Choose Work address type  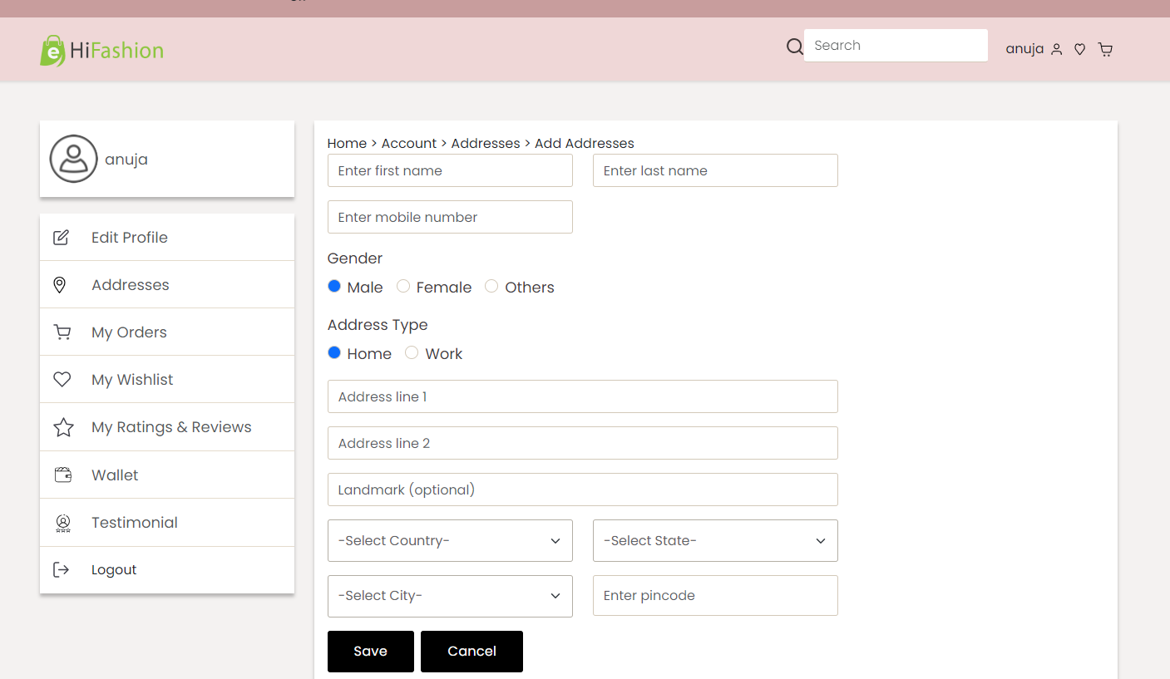[412, 352]
